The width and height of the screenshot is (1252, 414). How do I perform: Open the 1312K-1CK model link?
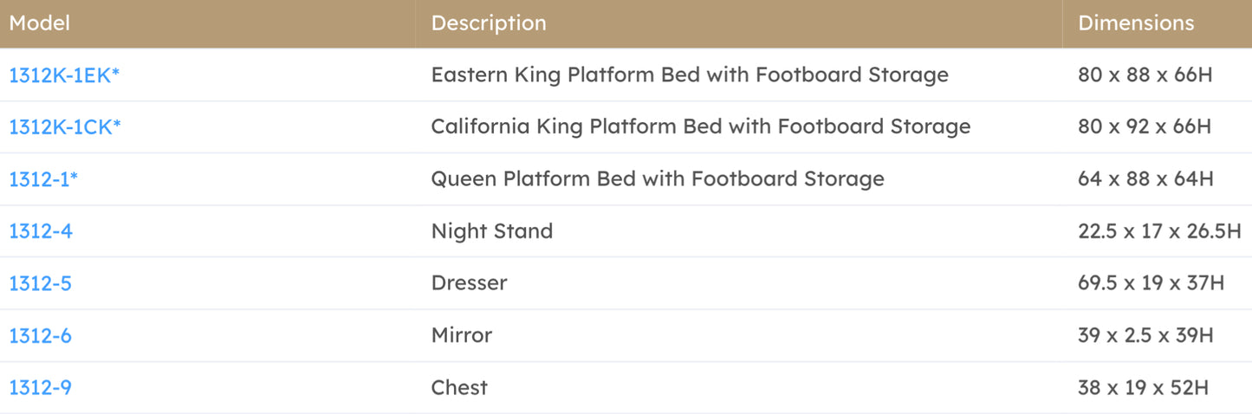pos(64,127)
